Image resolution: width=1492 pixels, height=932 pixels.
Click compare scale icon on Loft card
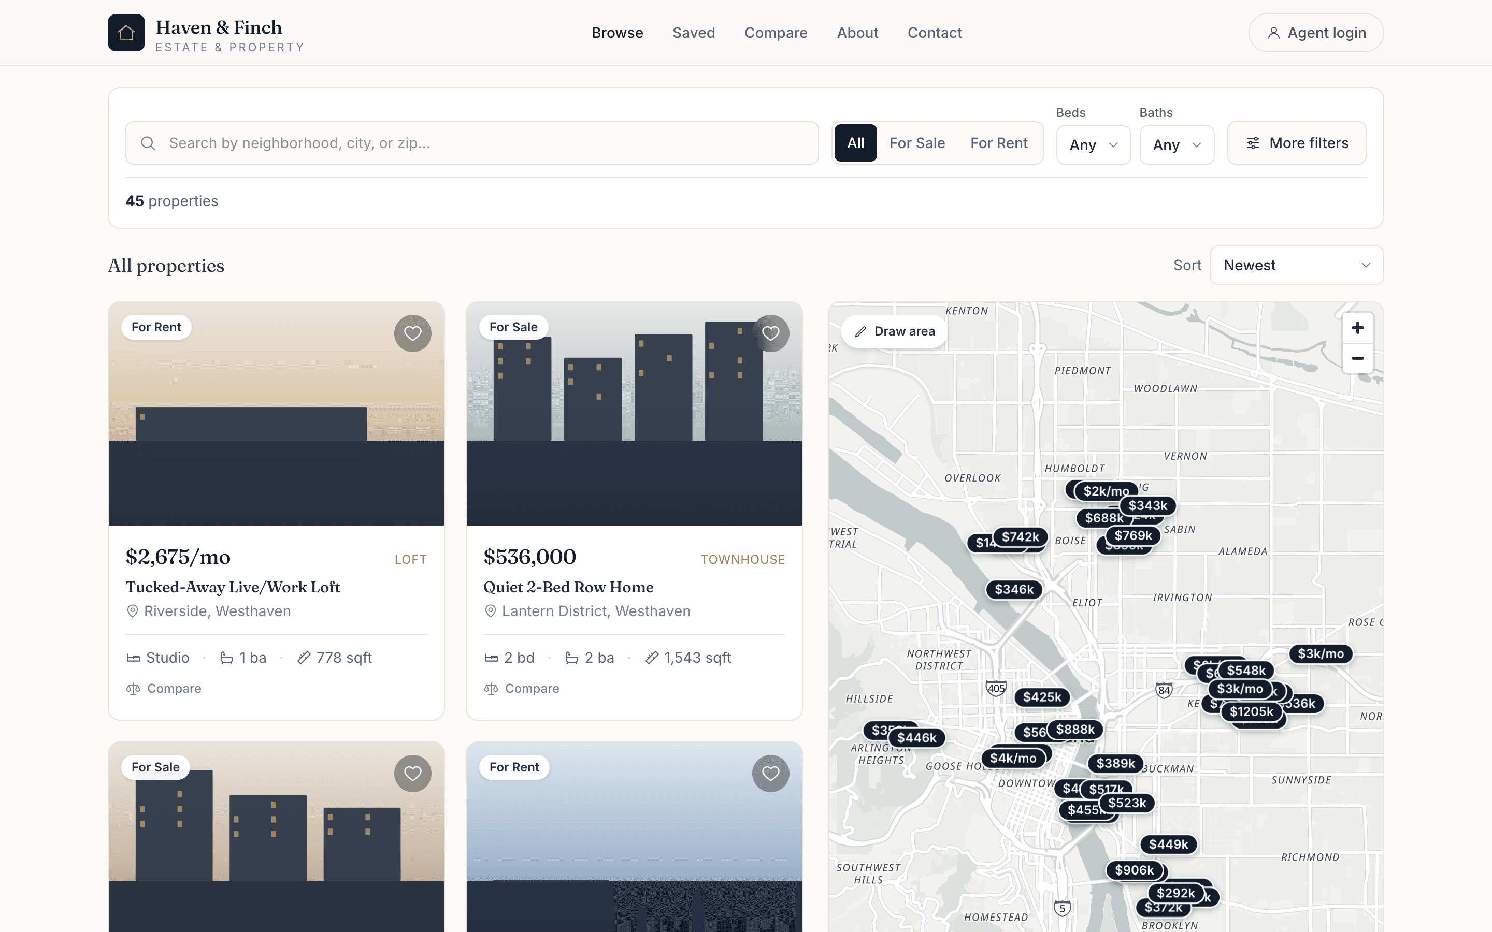pos(133,689)
